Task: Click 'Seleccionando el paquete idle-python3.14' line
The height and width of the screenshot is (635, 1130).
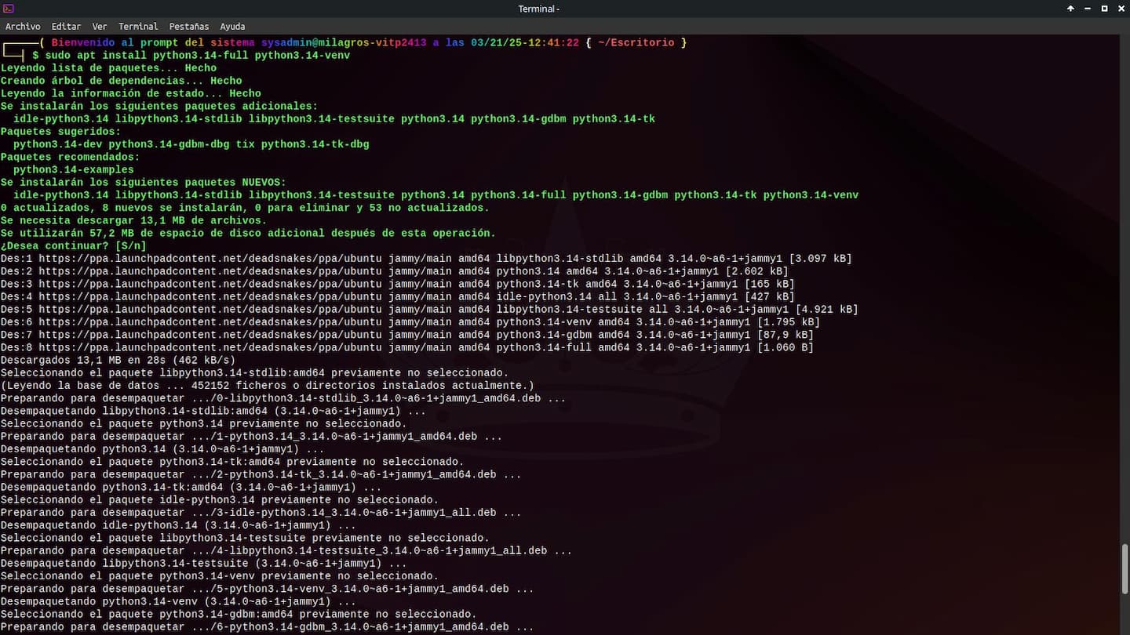Action: [x=220, y=499]
